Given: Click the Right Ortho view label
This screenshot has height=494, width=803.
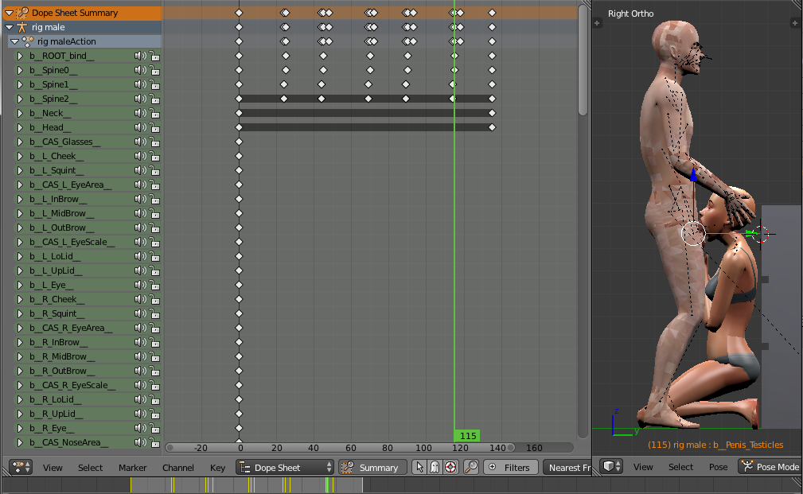Looking at the screenshot, I should click(630, 14).
